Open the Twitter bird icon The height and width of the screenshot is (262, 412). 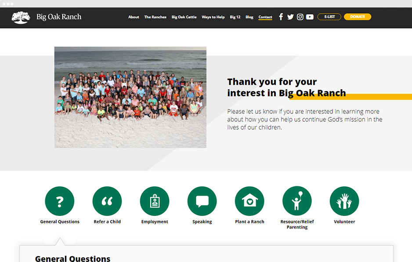tap(290, 17)
